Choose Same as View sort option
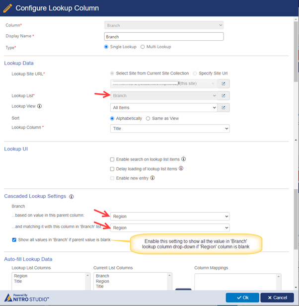This screenshot has width=299, height=306. tap(148, 118)
